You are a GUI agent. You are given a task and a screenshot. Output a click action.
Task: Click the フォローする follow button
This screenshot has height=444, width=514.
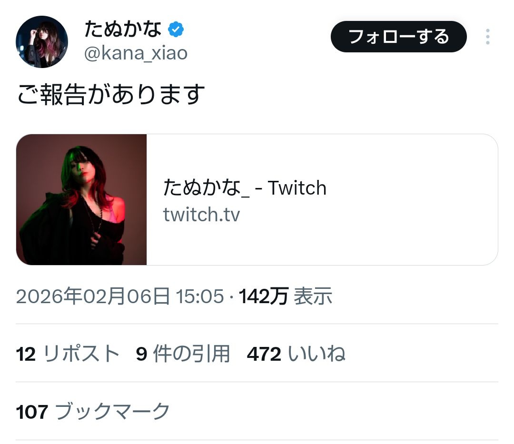[x=398, y=36]
